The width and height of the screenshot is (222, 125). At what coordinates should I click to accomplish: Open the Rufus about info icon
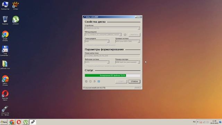[x=90, y=81]
